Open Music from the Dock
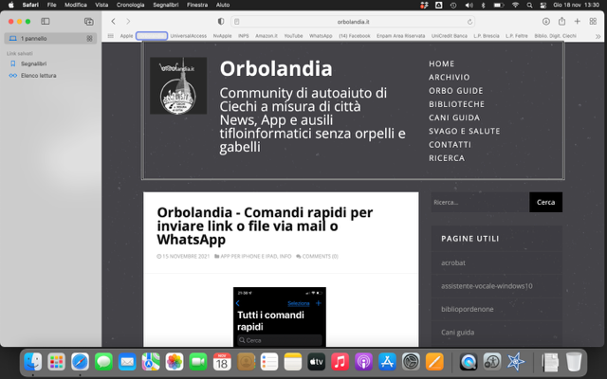 [340, 362]
